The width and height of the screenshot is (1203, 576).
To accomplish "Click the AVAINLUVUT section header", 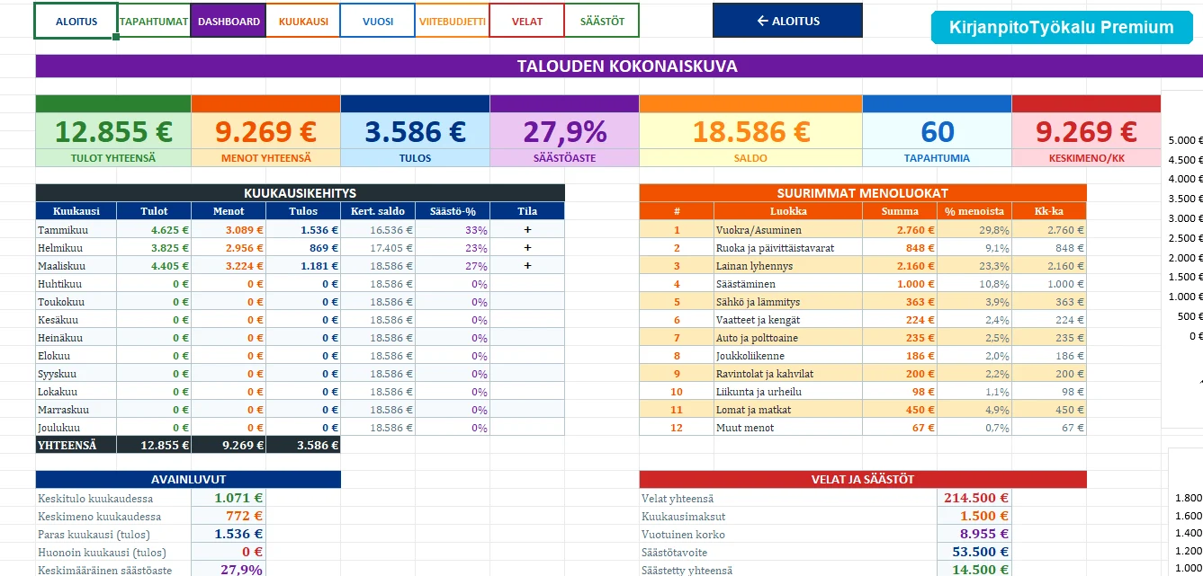I will click(x=188, y=479).
